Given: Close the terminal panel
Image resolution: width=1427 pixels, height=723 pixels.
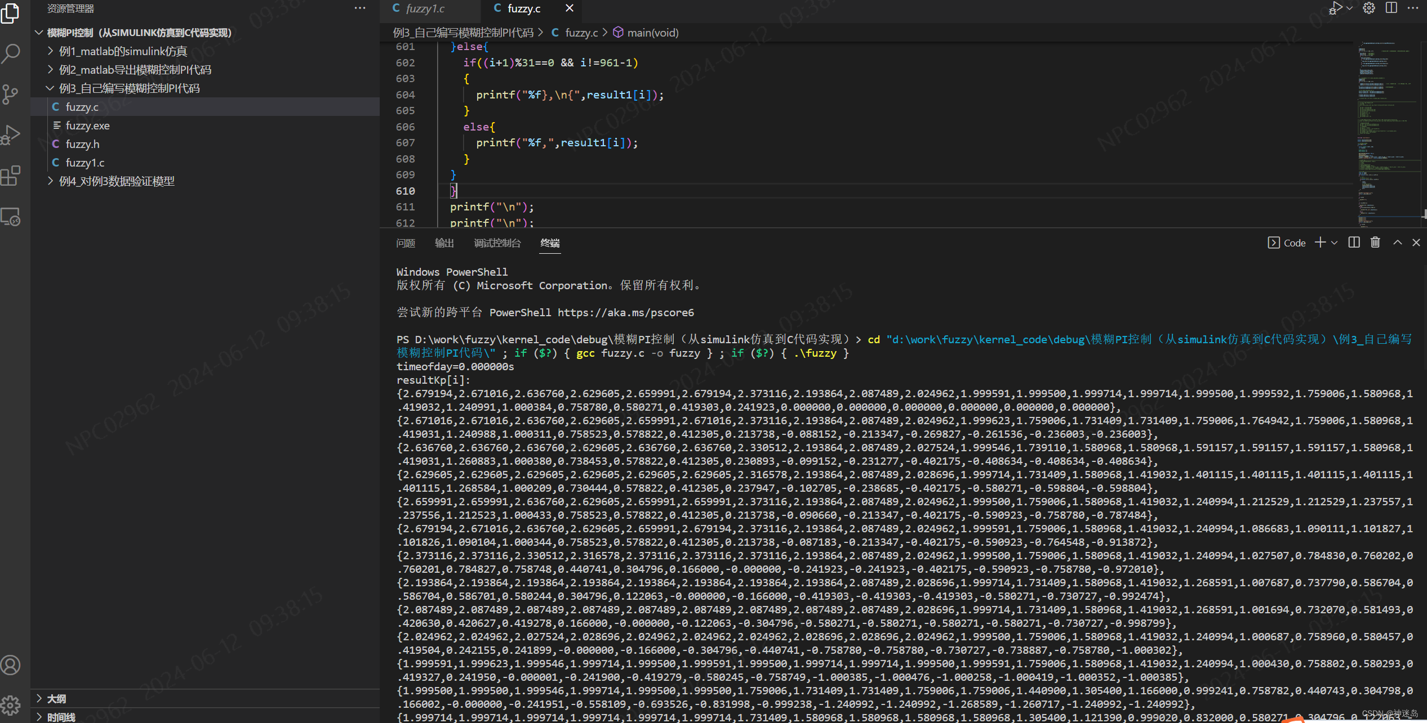Looking at the screenshot, I should tap(1416, 243).
